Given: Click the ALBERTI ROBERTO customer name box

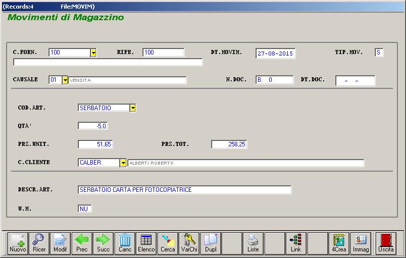Looking at the screenshot, I should (x=246, y=163).
